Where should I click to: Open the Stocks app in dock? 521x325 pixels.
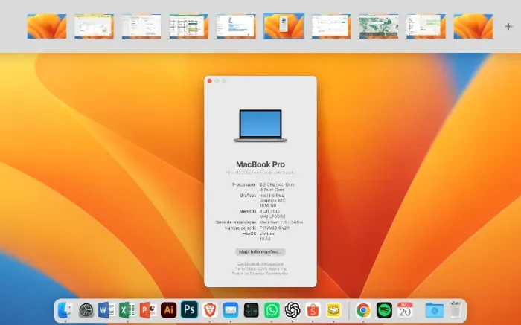pos(252,310)
